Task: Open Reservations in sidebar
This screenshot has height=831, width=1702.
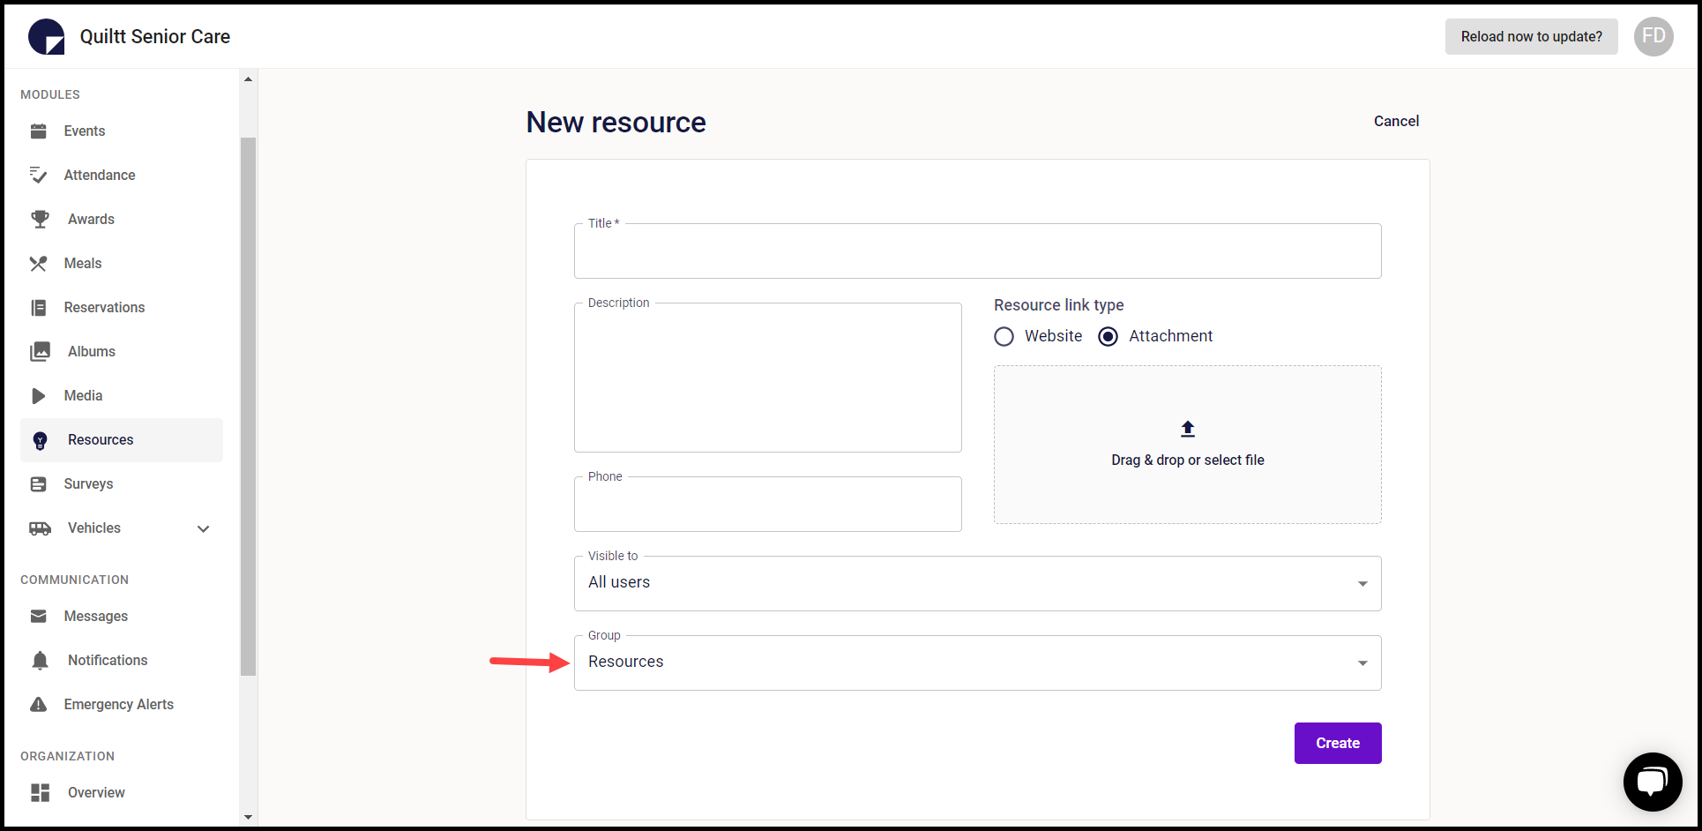Action: pos(122,308)
